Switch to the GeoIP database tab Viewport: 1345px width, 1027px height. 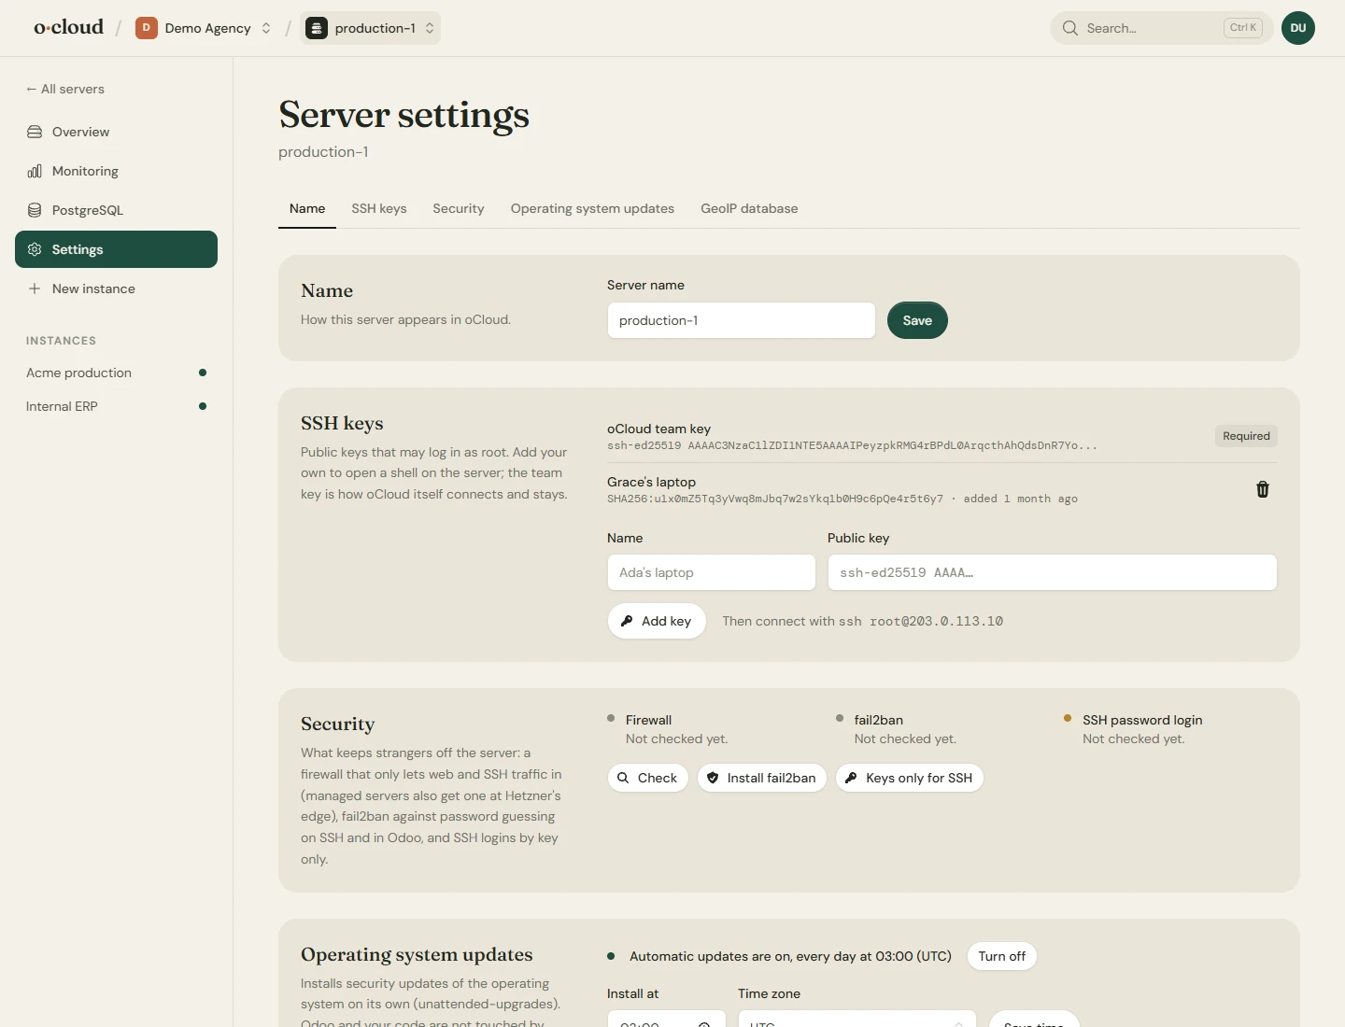[x=749, y=208]
